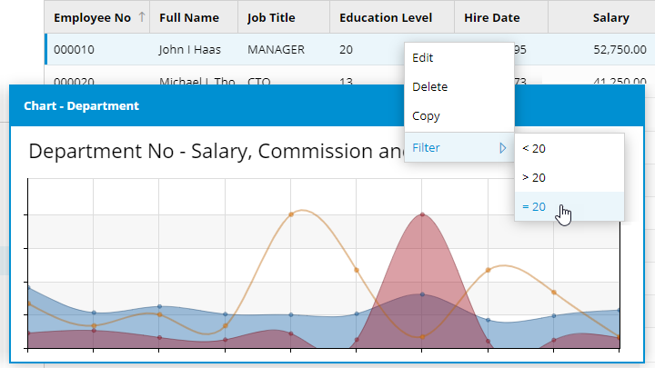Click the John I Haas name cell
Image resolution: width=655 pixels, height=368 pixels.
point(186,50)
